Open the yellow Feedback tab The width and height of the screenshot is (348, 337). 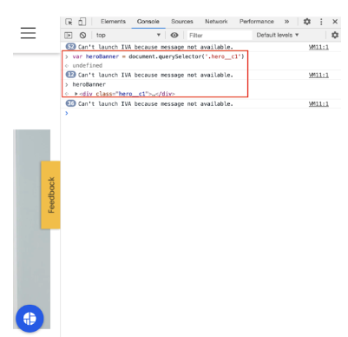[51, 195]
